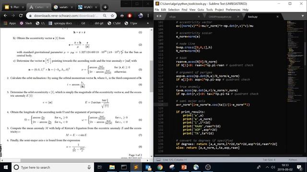Open Chrome three-dot menu
307x172 pixels.
coord(148,16)
